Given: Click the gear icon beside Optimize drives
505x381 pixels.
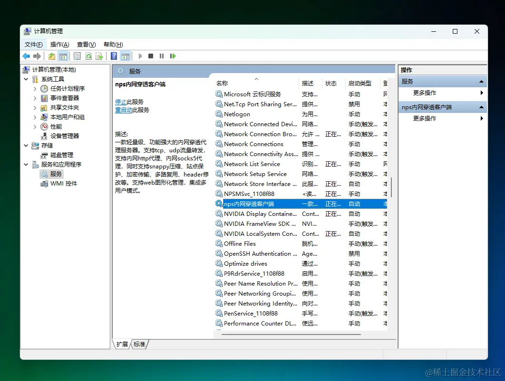Looking at the screenshot, I should click(x=219, y=263).
